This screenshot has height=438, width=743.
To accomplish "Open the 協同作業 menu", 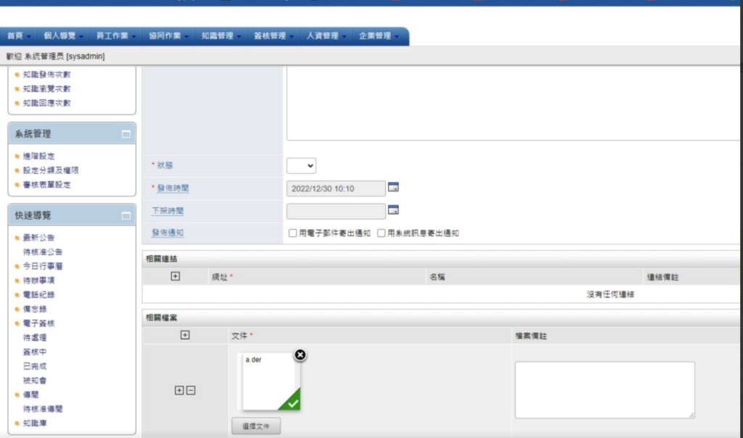I will 168,36.
